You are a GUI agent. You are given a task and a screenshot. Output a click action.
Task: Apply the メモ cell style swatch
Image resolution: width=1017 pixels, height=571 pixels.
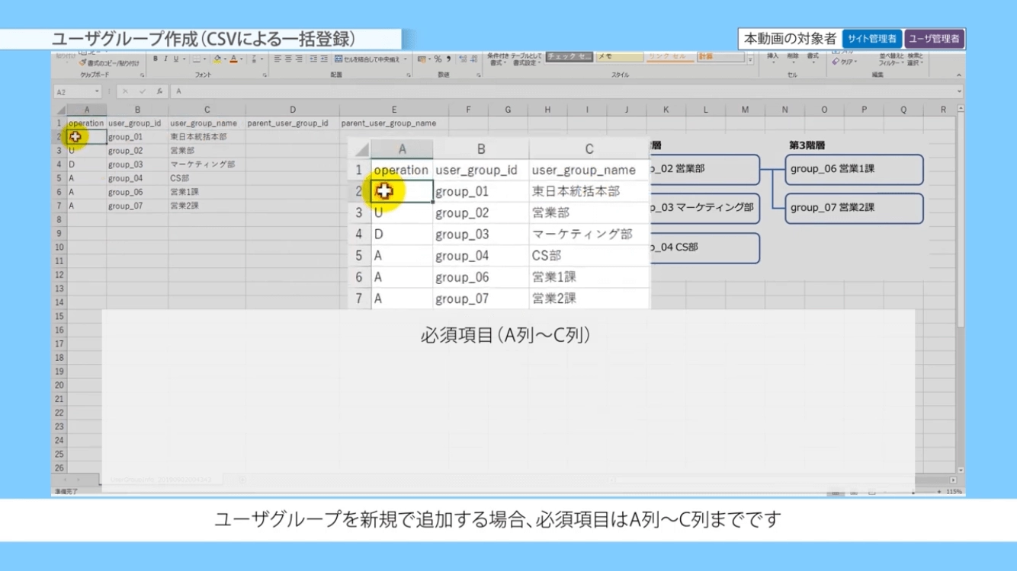[x=620, y=57]
